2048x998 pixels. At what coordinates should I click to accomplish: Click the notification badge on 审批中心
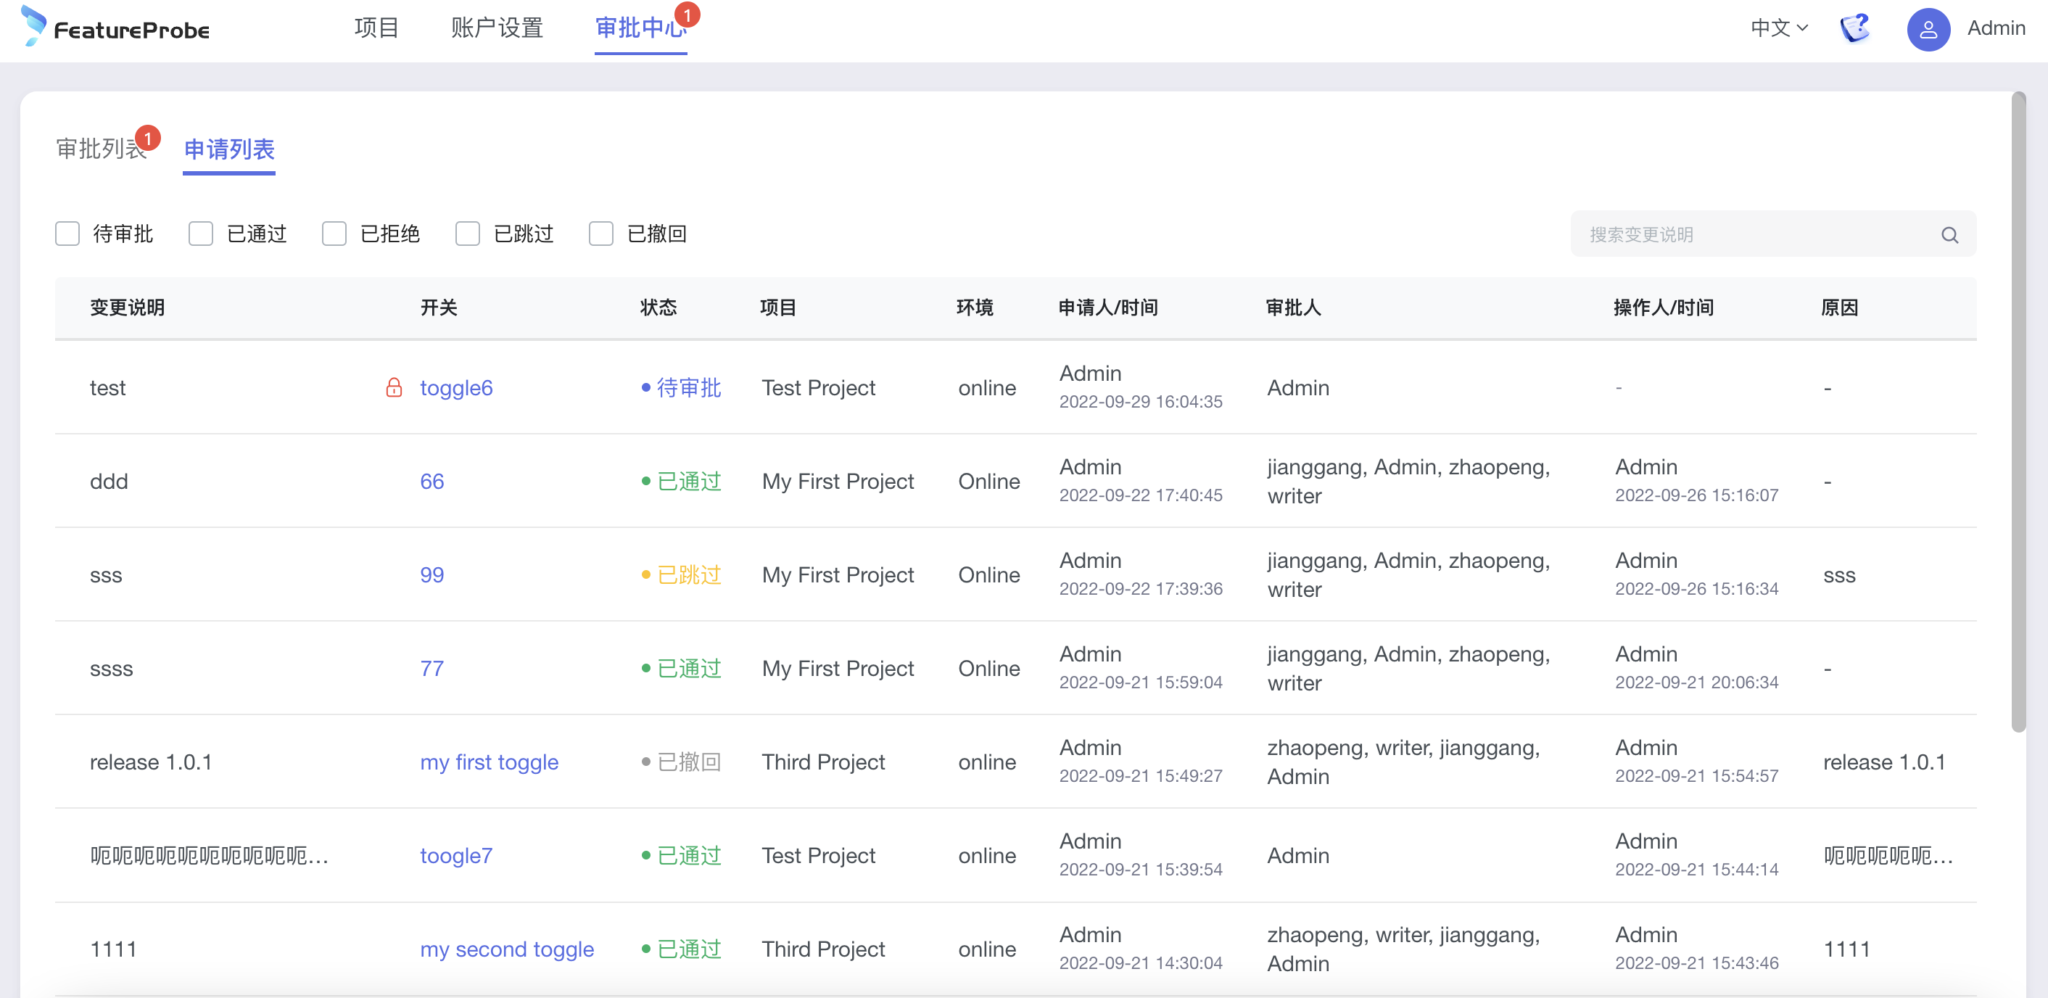coord(687,15)
